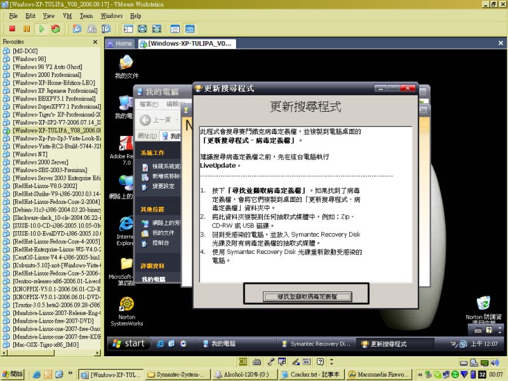
Task: Click host taskbar item Alcohol-120% (G:)
Action: [245, 375]
